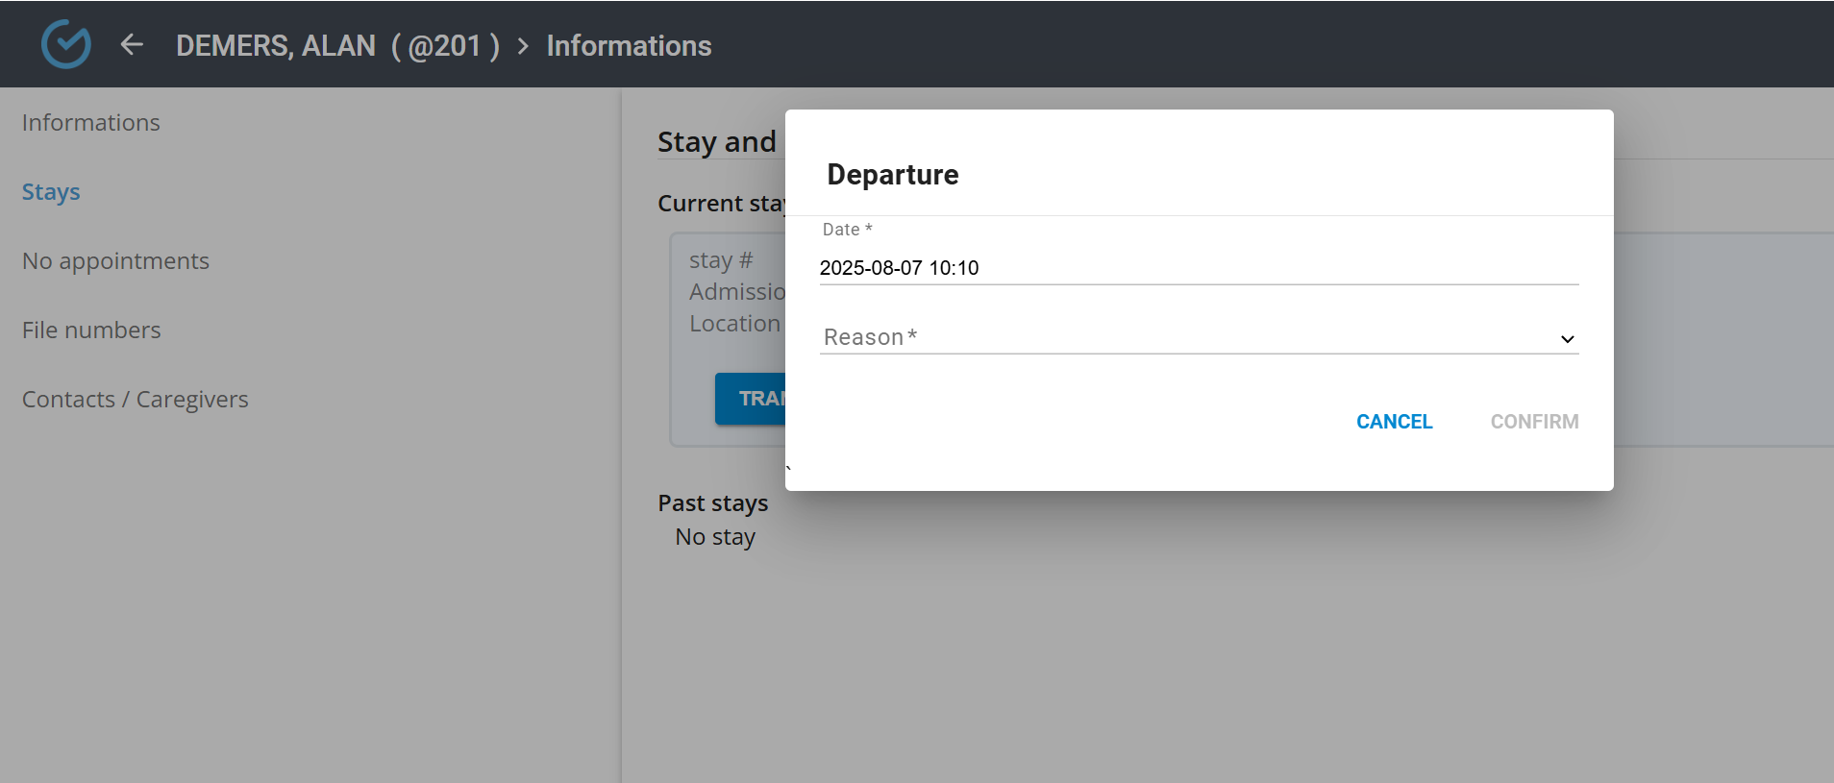
Task: Click the Departure dialog title
Action: click(x=893, y=175)
